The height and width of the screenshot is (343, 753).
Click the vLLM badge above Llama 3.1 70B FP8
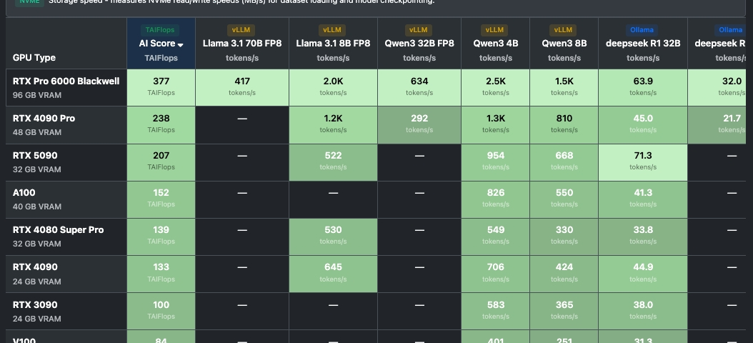pos(241,30)
